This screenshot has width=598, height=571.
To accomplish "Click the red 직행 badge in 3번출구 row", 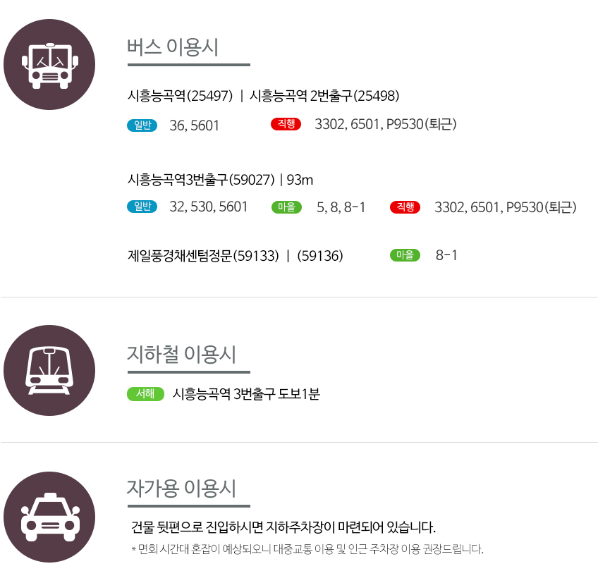I will (405, 207).
